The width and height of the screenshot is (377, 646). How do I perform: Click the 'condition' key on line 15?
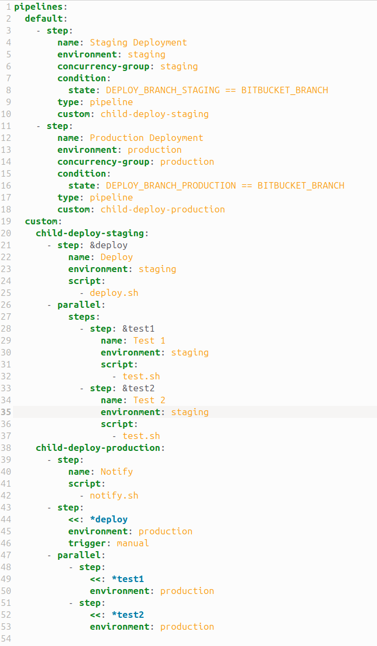click(81, 174)
